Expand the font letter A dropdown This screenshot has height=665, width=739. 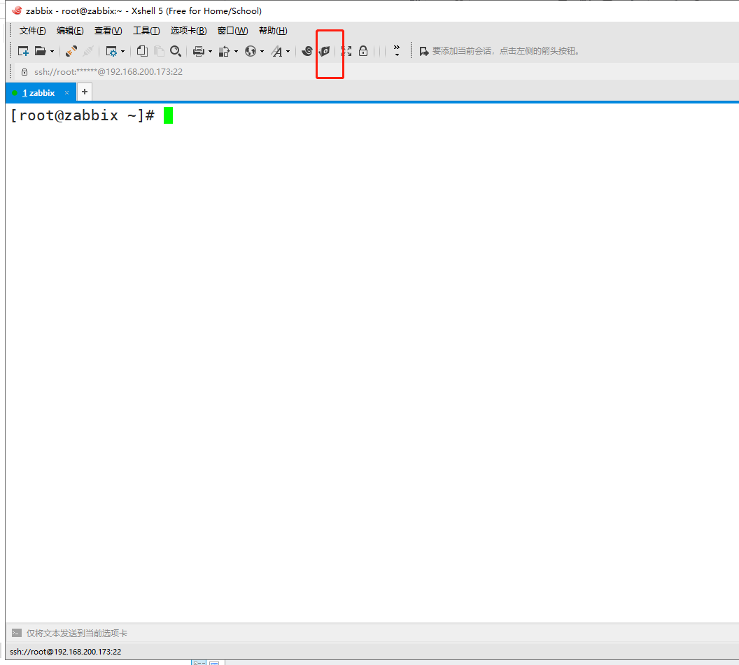click(288, 51)
